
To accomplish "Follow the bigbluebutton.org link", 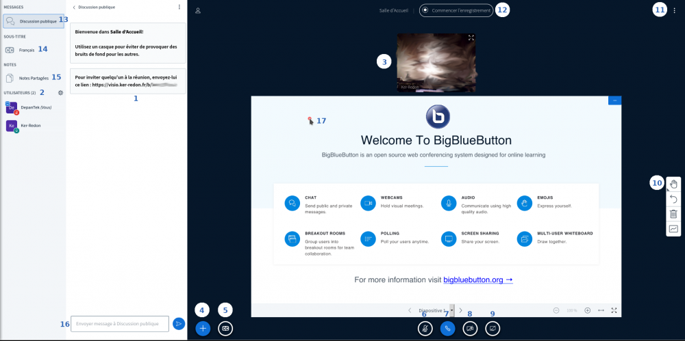I will coord(477,279).
